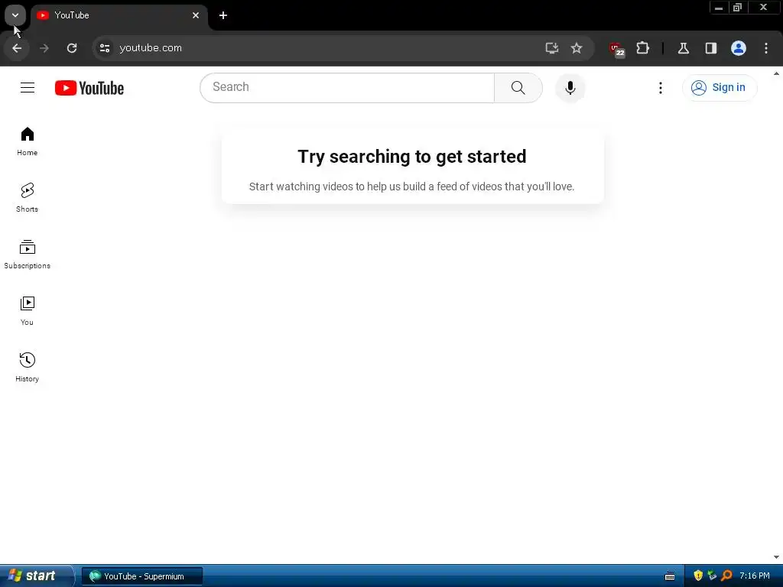Toggle the browser side panel
Screen dimensions: 783x587
pyautogui.click(x=711, y=48)
